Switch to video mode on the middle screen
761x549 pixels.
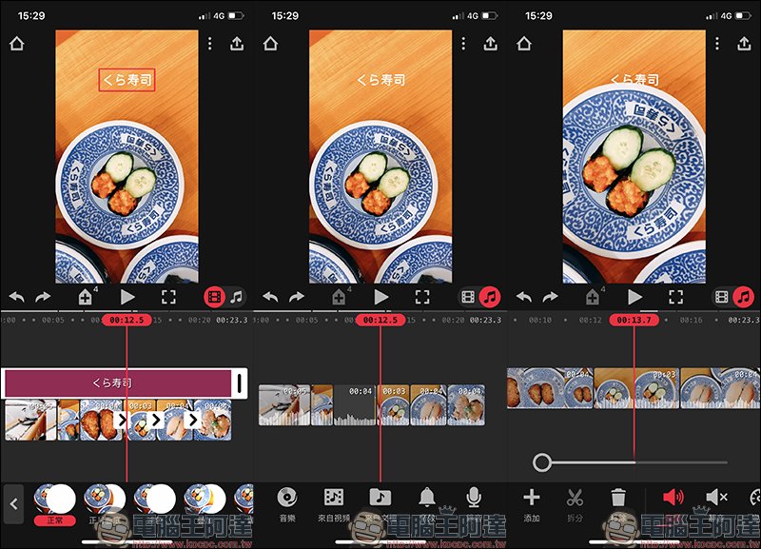(468, 297)
